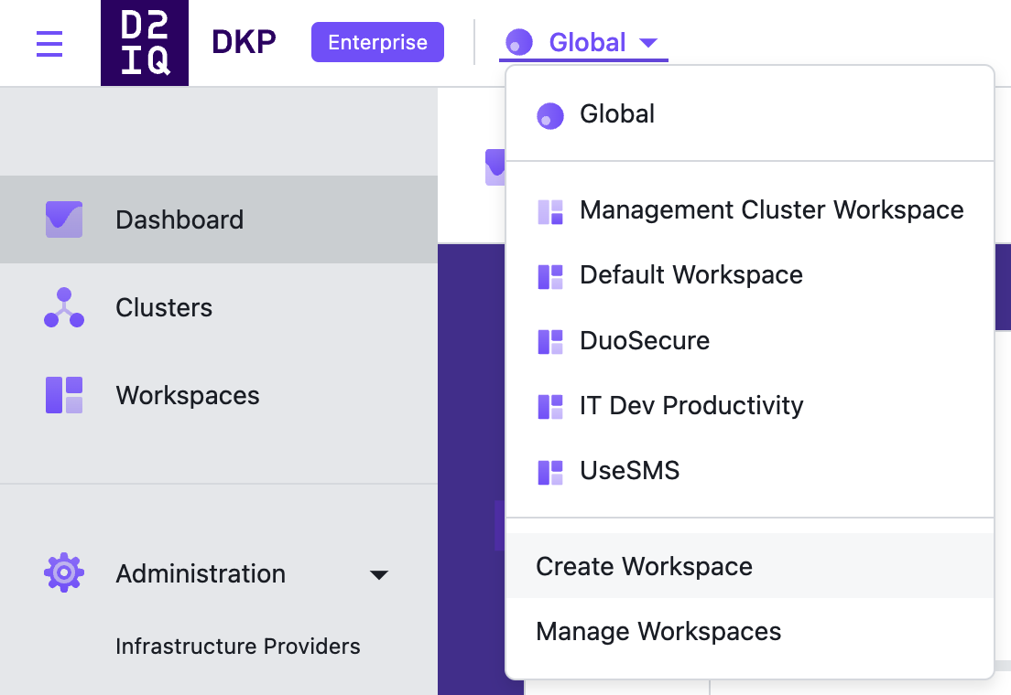Select Global in the workspace list
Viewport: 1011px width, 695px height.
coord(750,114)
